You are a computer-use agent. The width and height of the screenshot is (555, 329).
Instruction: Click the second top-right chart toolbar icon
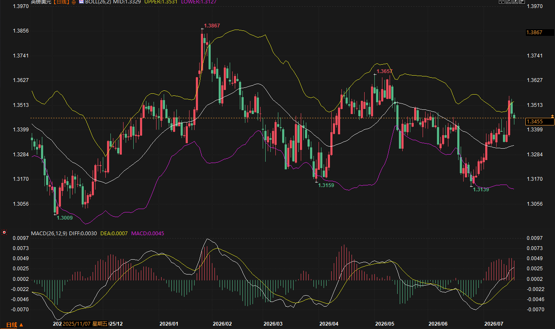508,2
